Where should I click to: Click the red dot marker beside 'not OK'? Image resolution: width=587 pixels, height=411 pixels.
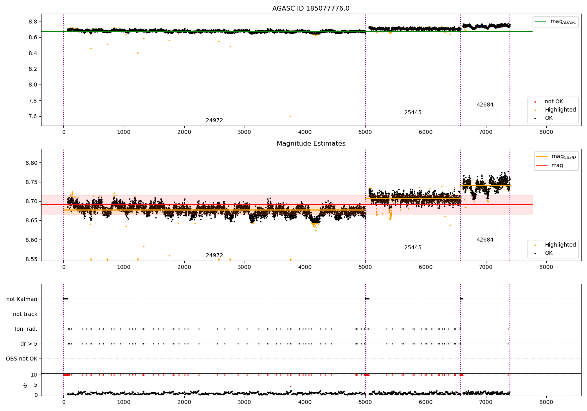pyautogui.click(x=535, y=102)
